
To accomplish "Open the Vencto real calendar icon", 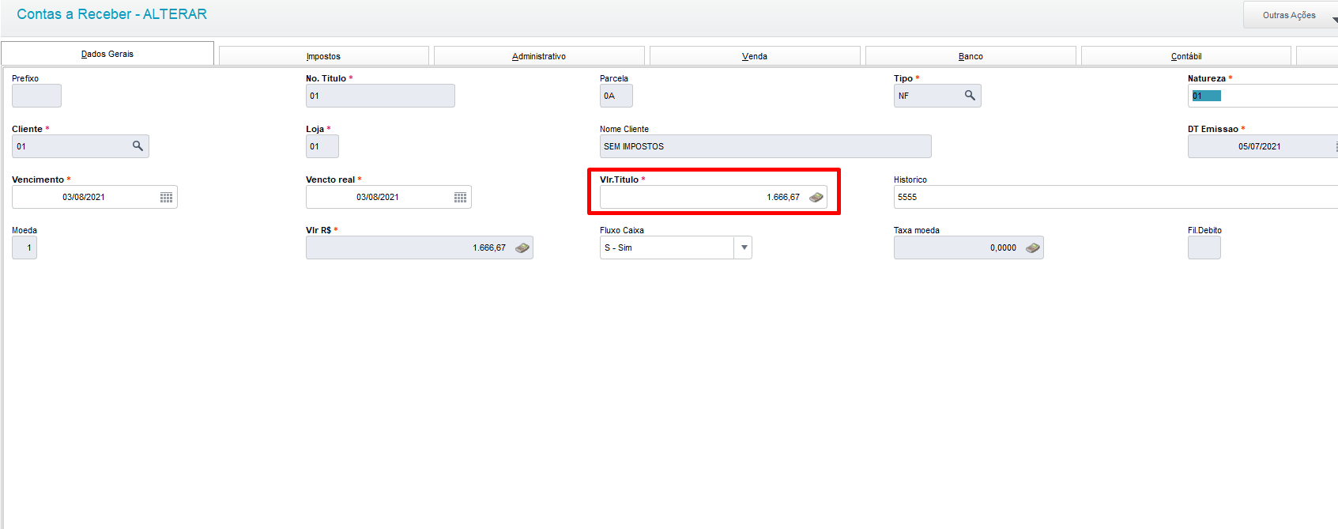I will point(460,197).
